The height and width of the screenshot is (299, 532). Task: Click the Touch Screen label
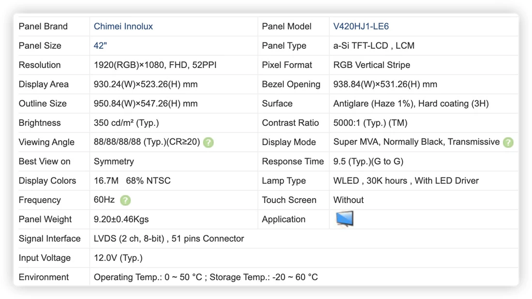coord(289,200)
